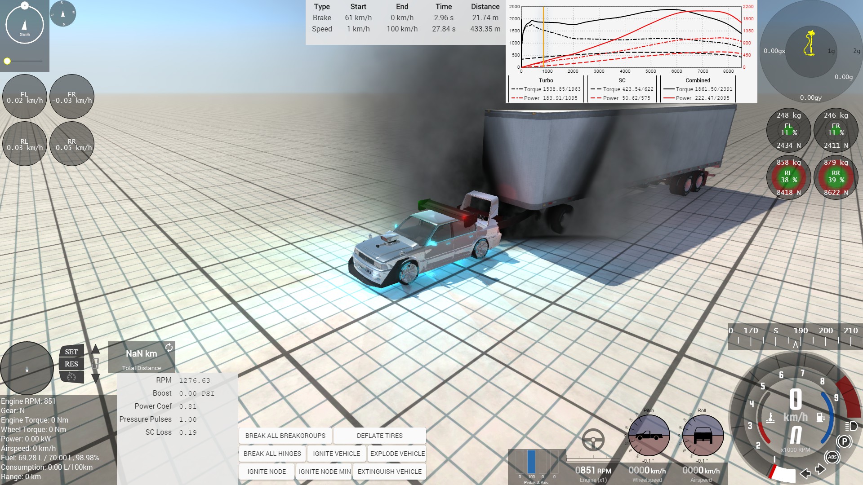Click the ABS indicator icon
The height and width of the screenshot is (485, 863).
point(832,457)
